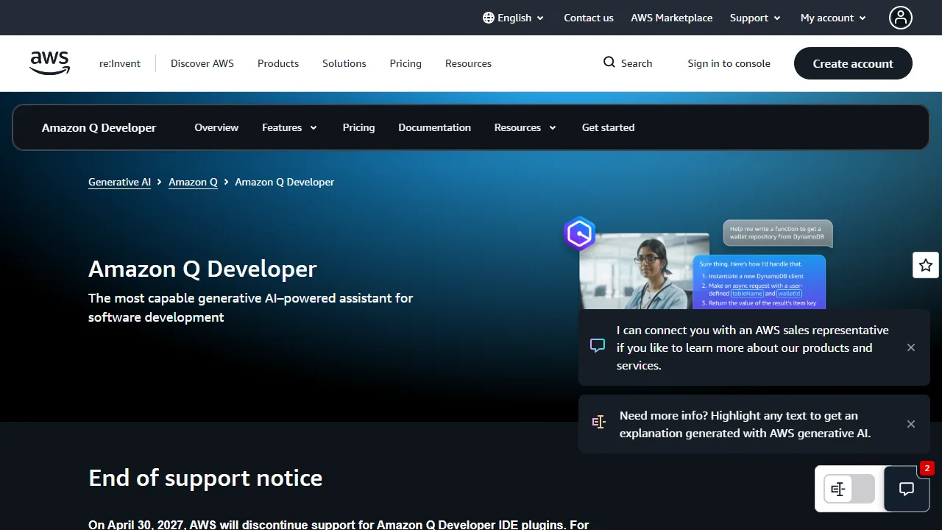The width and height of the screenshot is (942, 530).
Task: Click the hero image of woman
Action: point(644,271)
